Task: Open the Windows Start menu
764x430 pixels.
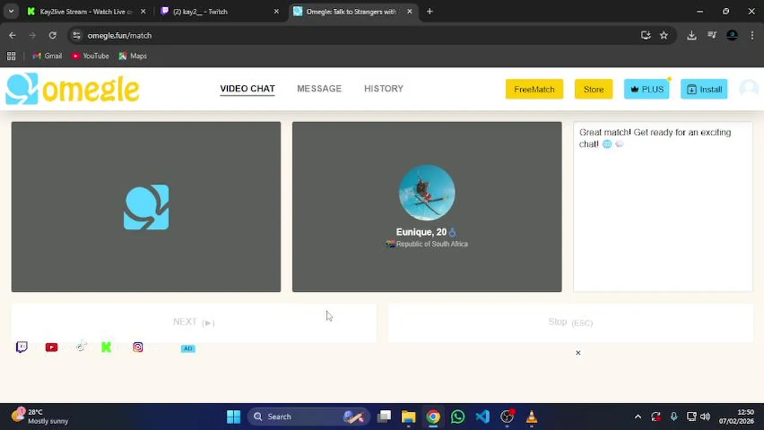Action: pos(234,416)
